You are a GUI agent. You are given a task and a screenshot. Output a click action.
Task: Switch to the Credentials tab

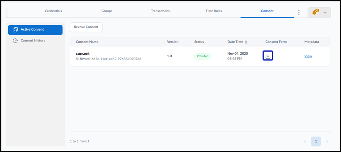tap(53, 11)
